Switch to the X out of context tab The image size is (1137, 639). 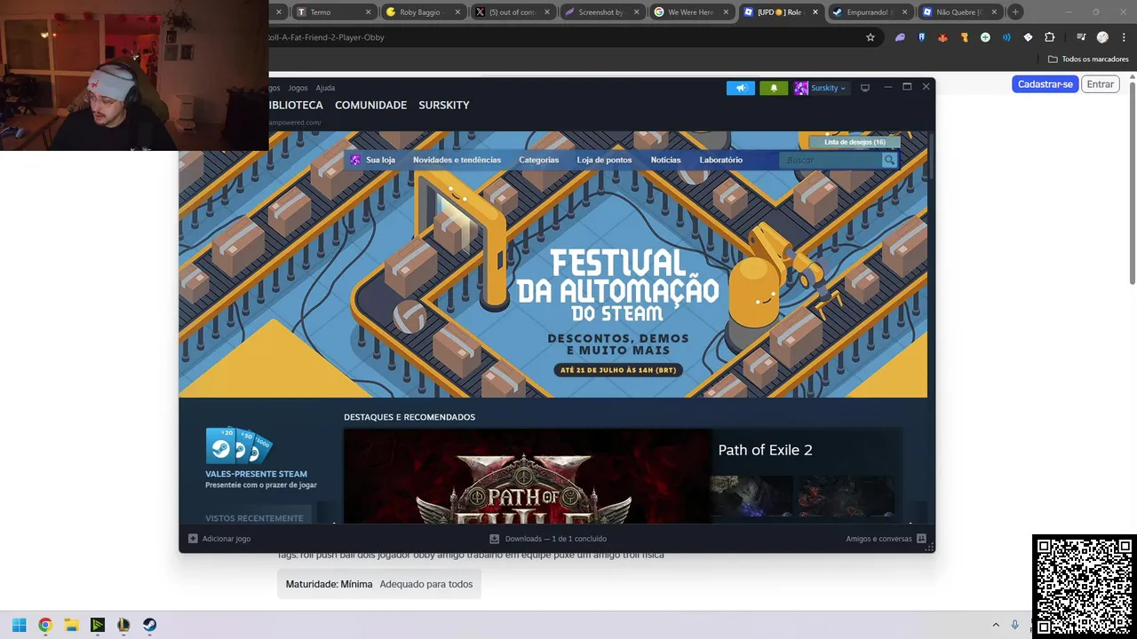pos(511,12)
